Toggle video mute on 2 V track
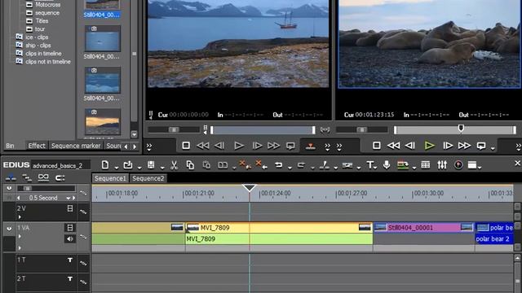 coord(70,208)
